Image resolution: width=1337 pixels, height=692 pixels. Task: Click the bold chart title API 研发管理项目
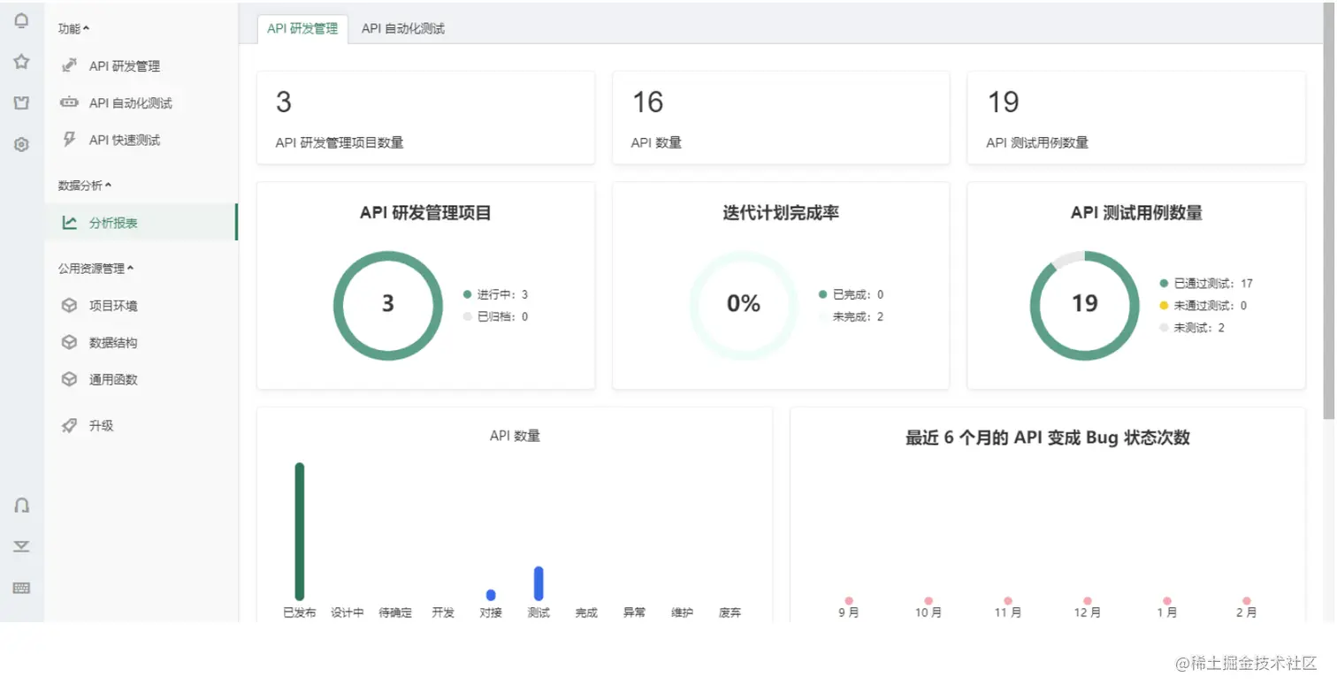[425, 213]
